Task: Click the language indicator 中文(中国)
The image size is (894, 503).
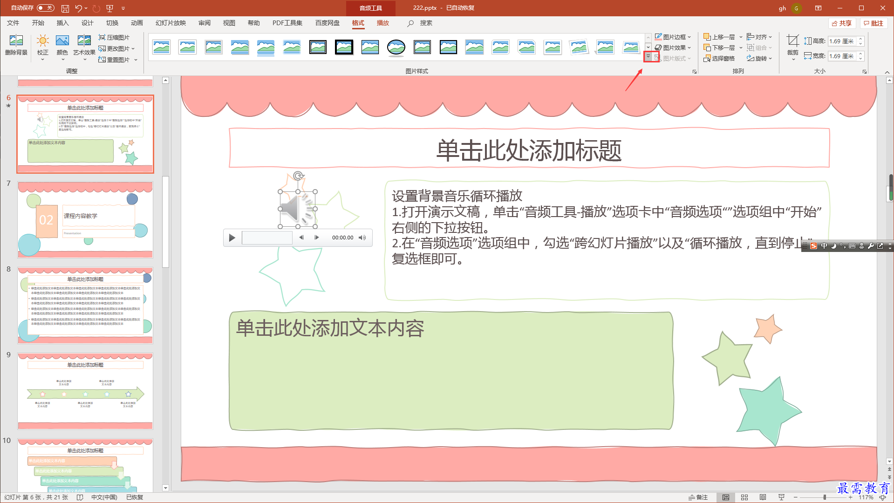Action: (104, 497)
